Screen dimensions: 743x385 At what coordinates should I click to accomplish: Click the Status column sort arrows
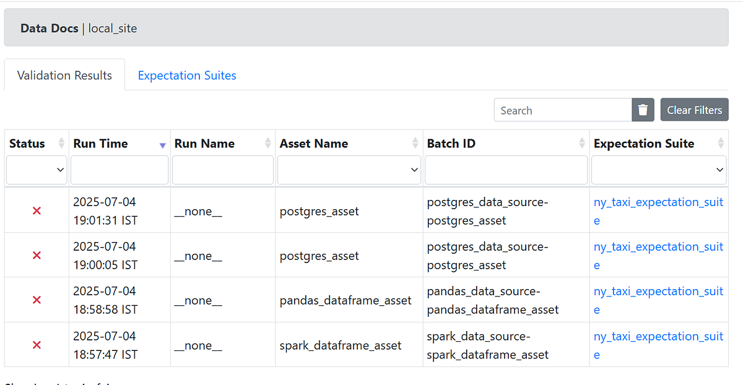[x=61, y=142]
